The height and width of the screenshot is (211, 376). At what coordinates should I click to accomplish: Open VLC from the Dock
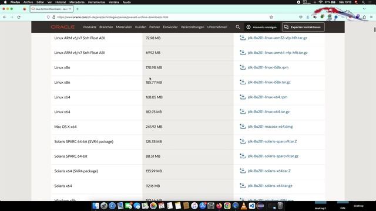[x=244, y=206]
